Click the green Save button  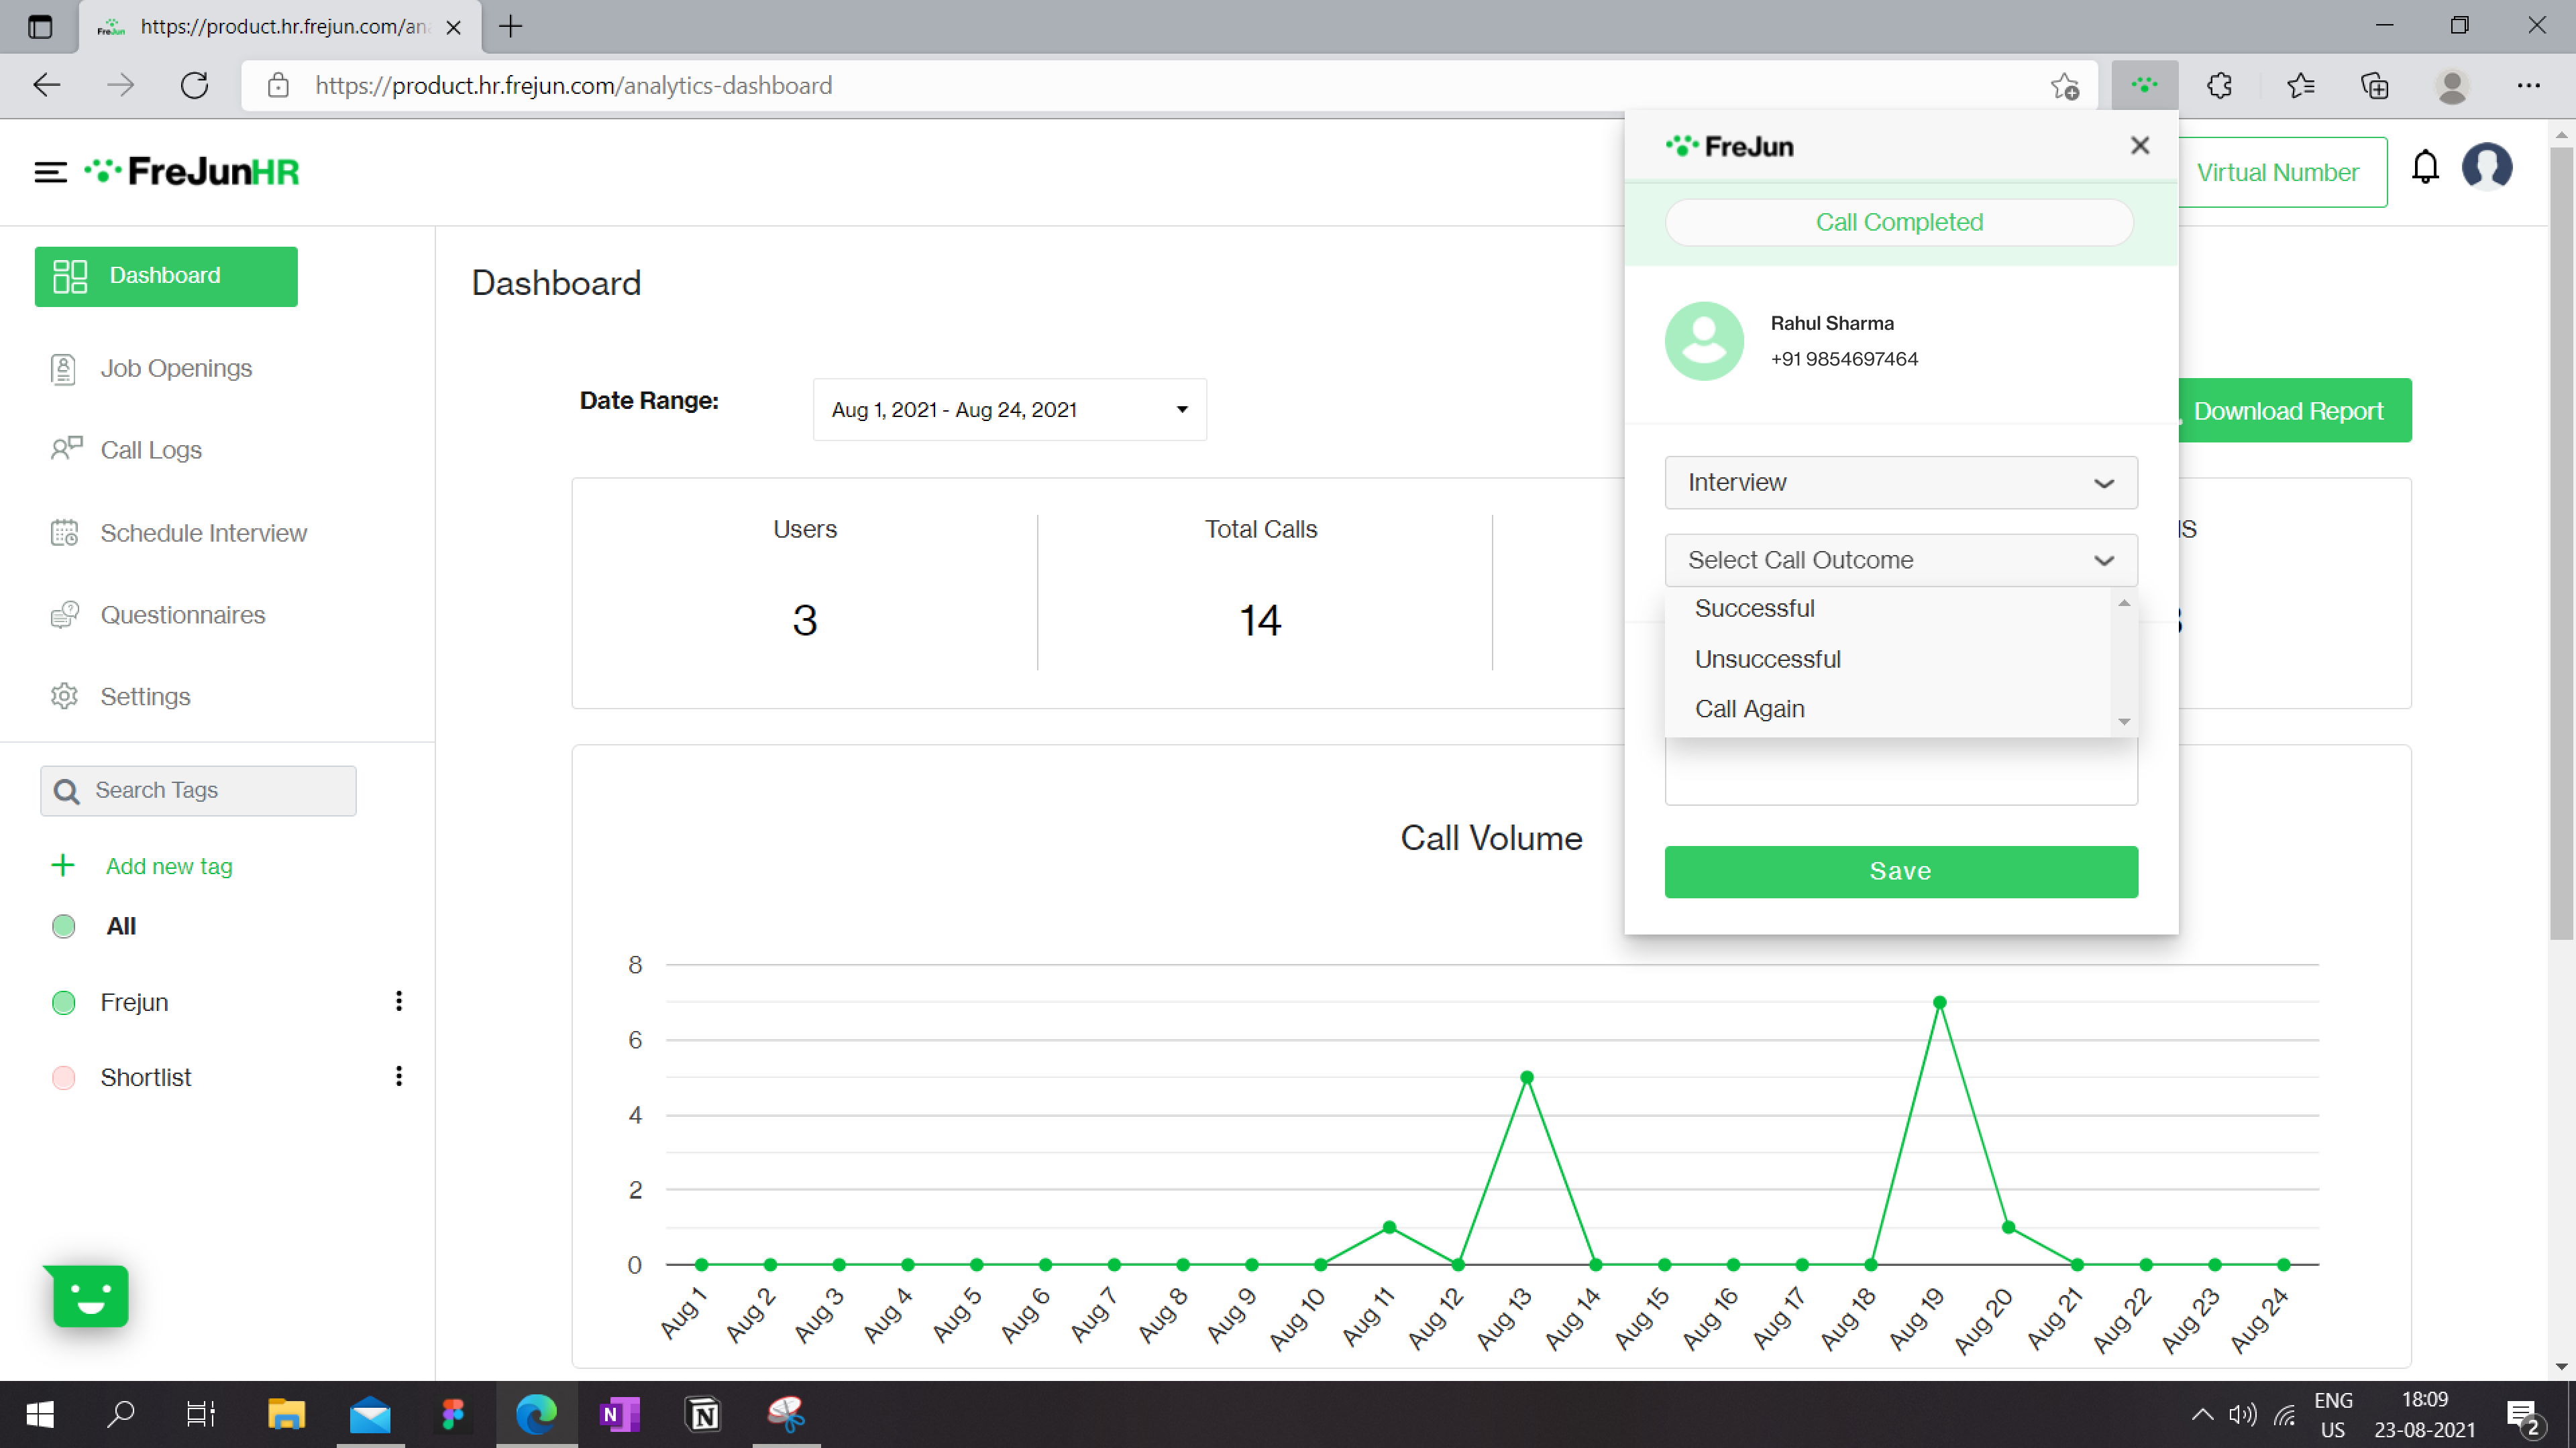pos(1900,871)
